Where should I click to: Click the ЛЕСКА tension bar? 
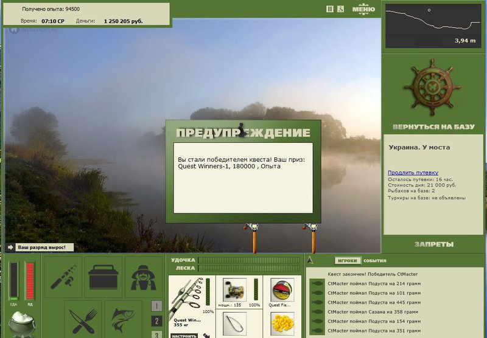[x=250, y=268]
